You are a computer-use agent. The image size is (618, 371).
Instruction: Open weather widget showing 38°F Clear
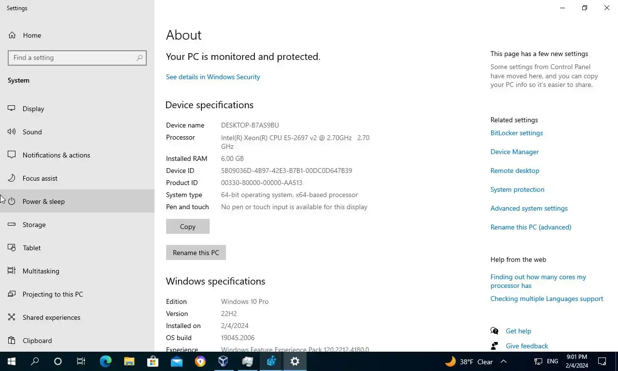(x=469, y=361)
